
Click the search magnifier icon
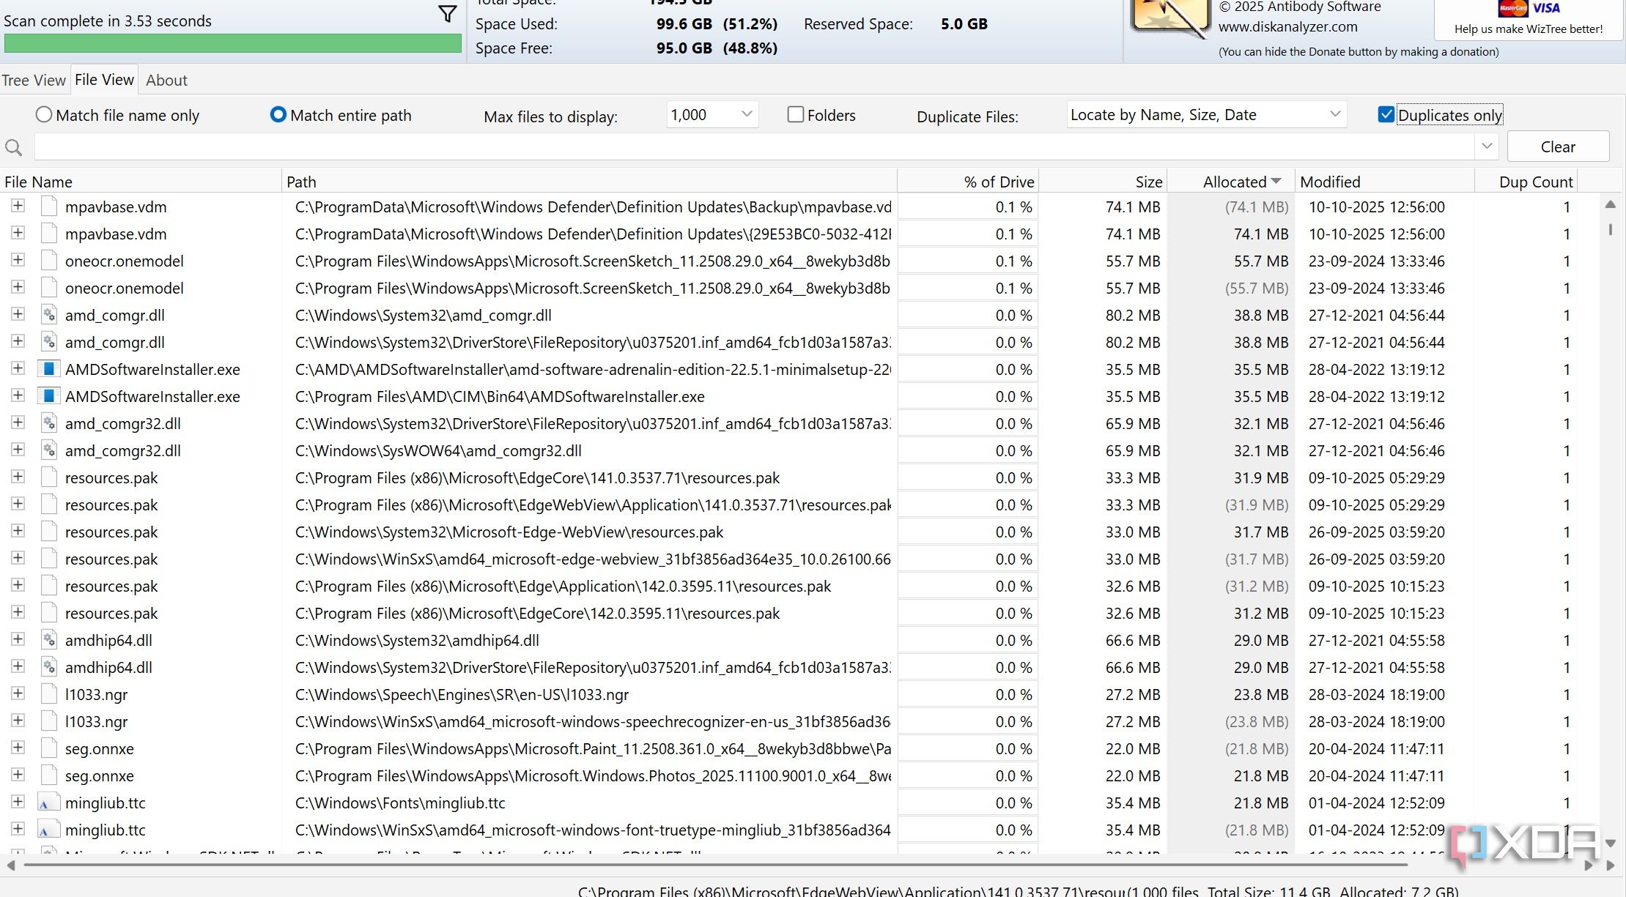(13, 148)
